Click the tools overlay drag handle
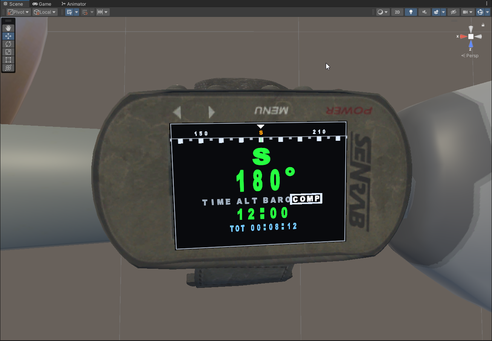This screenshot has height=341, width=492. pos(8,21)
